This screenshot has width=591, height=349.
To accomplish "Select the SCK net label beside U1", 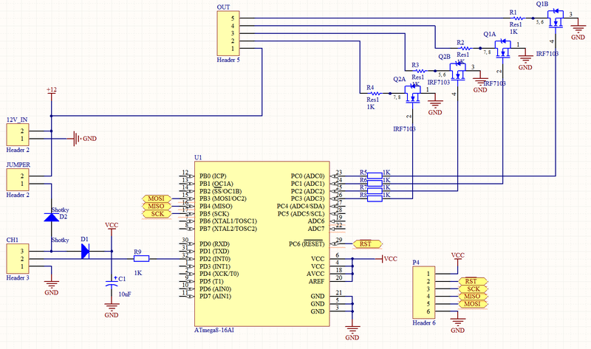I will click(x=157, y=214).
